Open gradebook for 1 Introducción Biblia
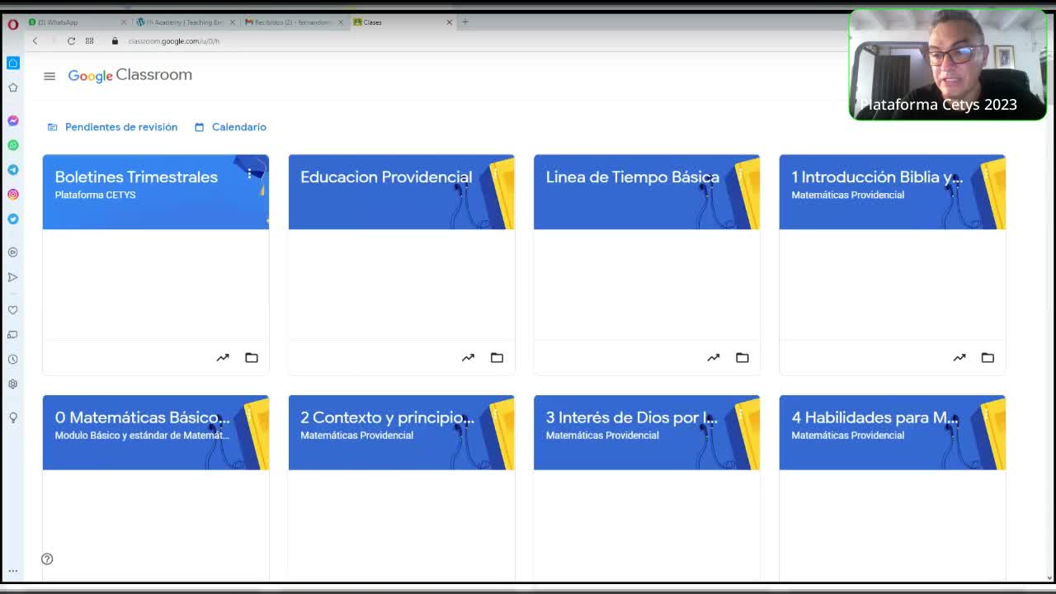This screenshot has height=594, width=1056. 959,357
